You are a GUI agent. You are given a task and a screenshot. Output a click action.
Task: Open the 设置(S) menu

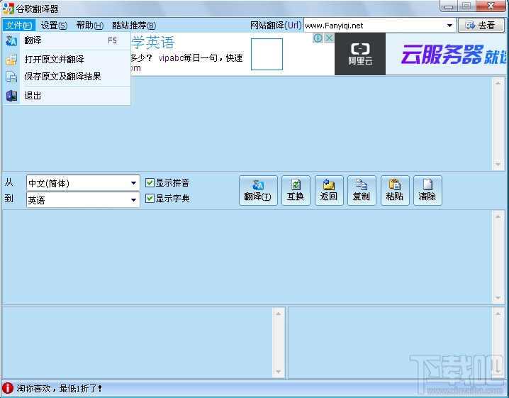[54, 26]
